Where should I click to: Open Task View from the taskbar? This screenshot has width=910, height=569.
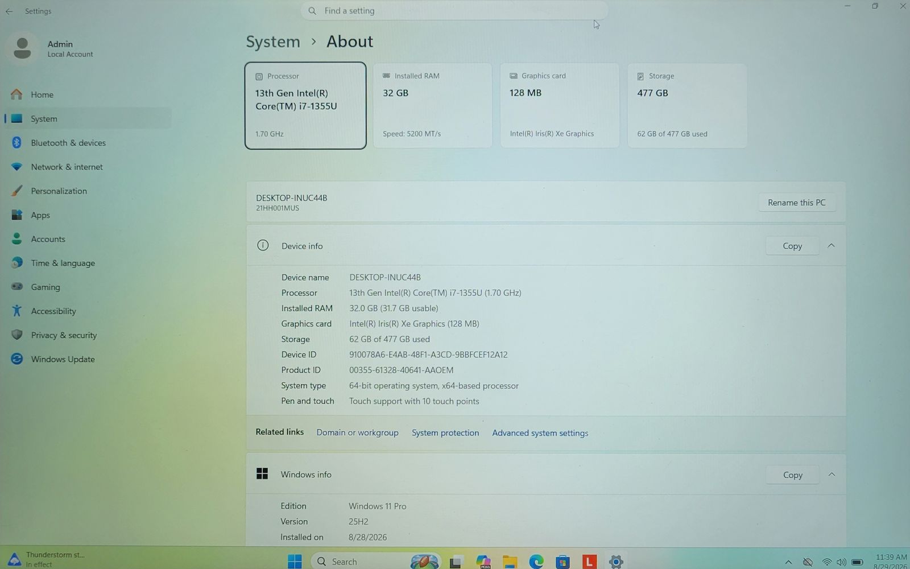(x=456, y=562)
